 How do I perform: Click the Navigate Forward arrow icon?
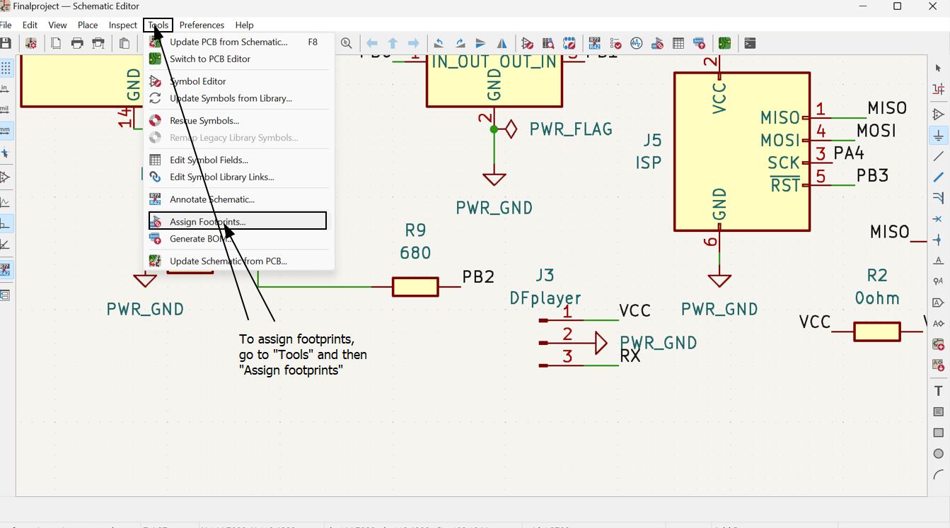point(414,43)
